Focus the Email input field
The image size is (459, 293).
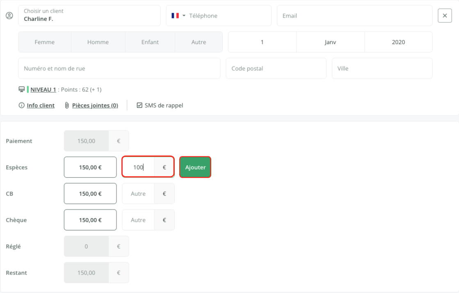(x=354, y=16)
